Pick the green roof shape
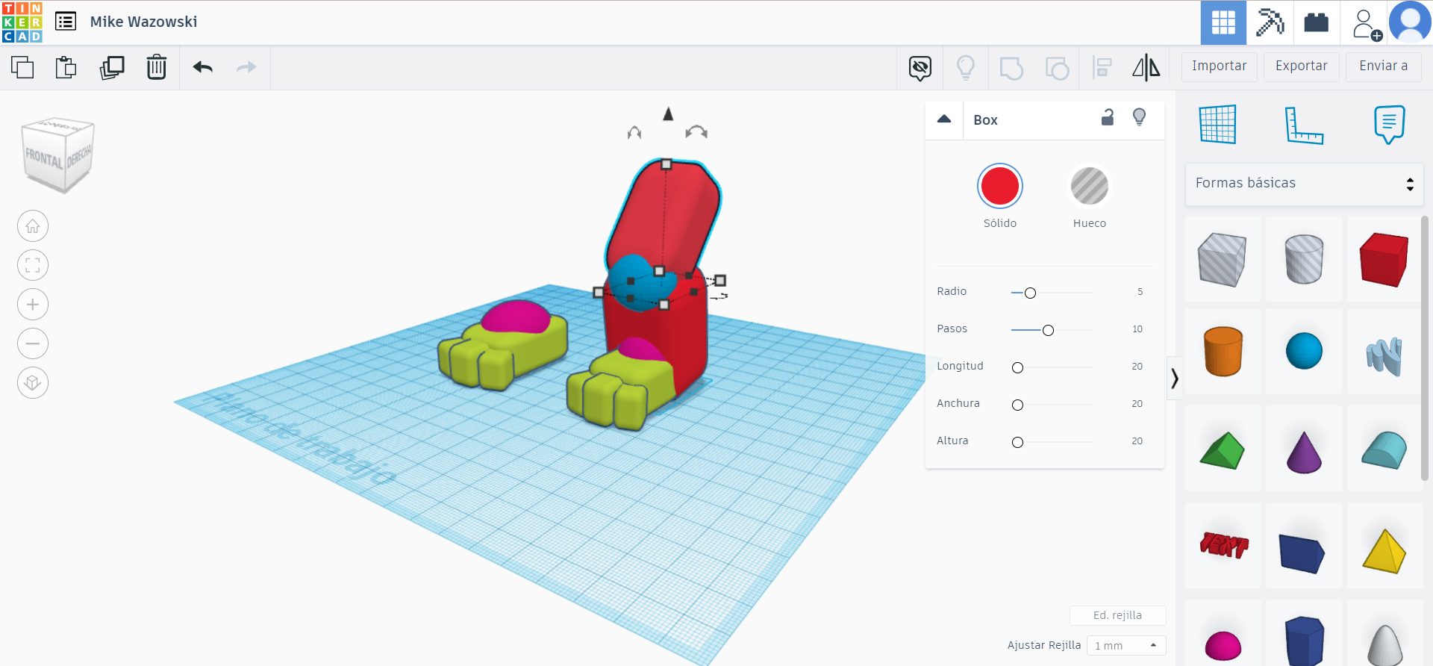1433x666 pixels. (1223, 450)
